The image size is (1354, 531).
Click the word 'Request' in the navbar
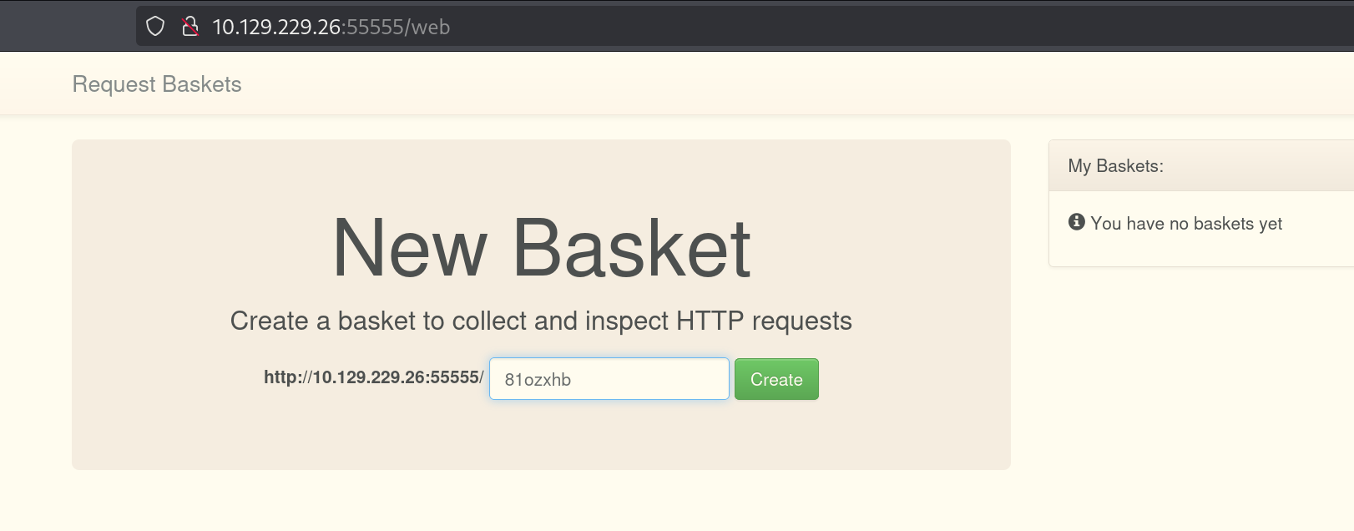tap(114, 84)
